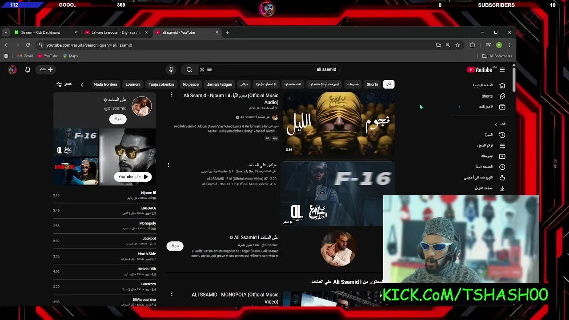Open the YouTube guide hamburger menu
The height and width of the screenshot is (320, 569).
pos(502,69)
